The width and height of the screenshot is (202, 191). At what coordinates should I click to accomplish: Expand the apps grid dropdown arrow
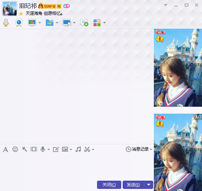tap(105, 23)
